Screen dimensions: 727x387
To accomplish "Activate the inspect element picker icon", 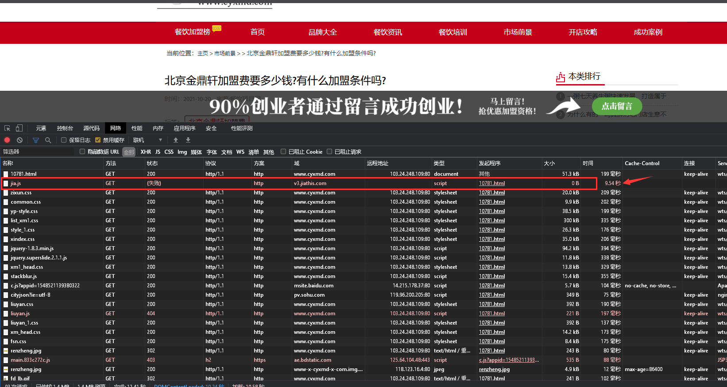I will pyautogui.click(x=7, y=128).
